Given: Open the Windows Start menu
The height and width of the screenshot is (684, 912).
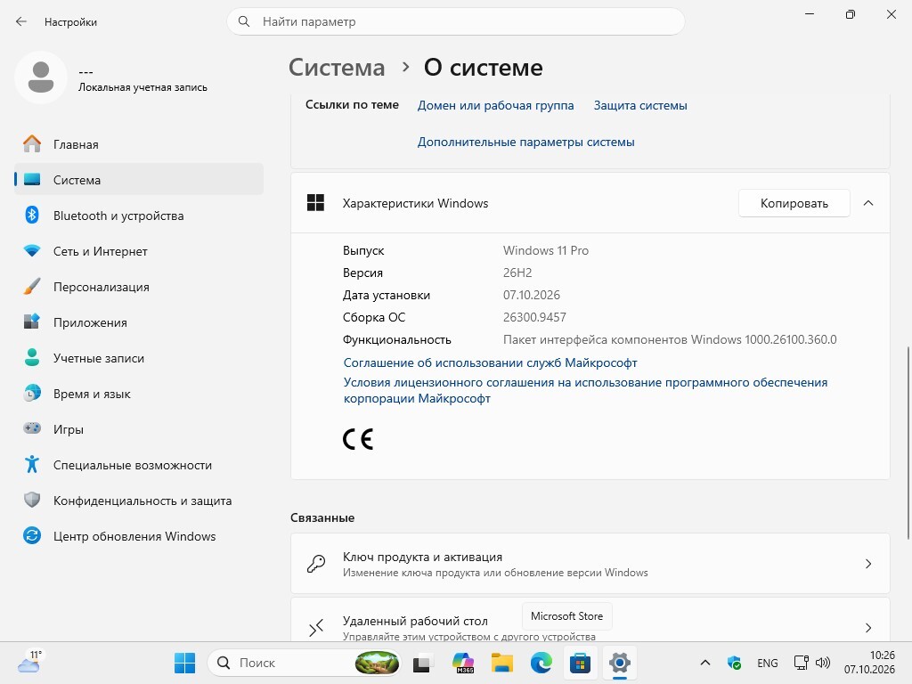Looking at the screenshot, I should tap(185, 663).
